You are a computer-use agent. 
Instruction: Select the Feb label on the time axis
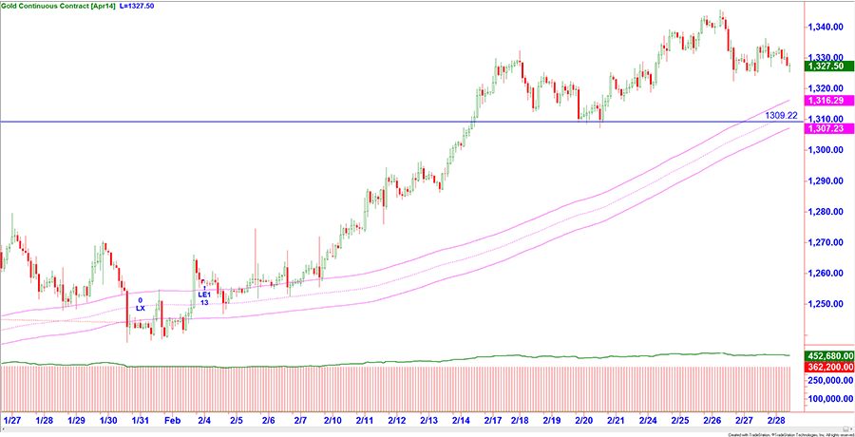click(172, 419)
